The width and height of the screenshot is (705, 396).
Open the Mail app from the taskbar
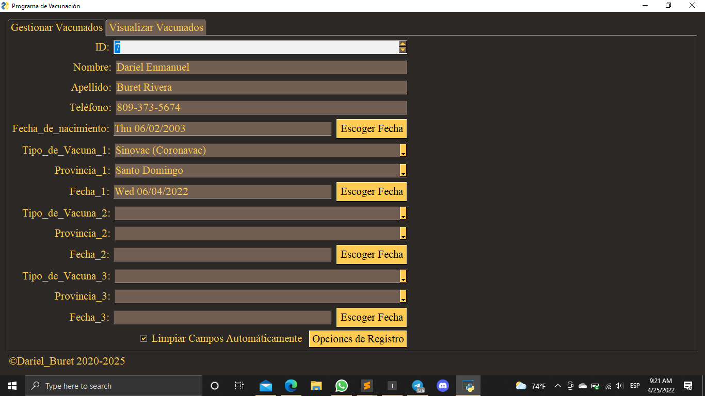265,385
